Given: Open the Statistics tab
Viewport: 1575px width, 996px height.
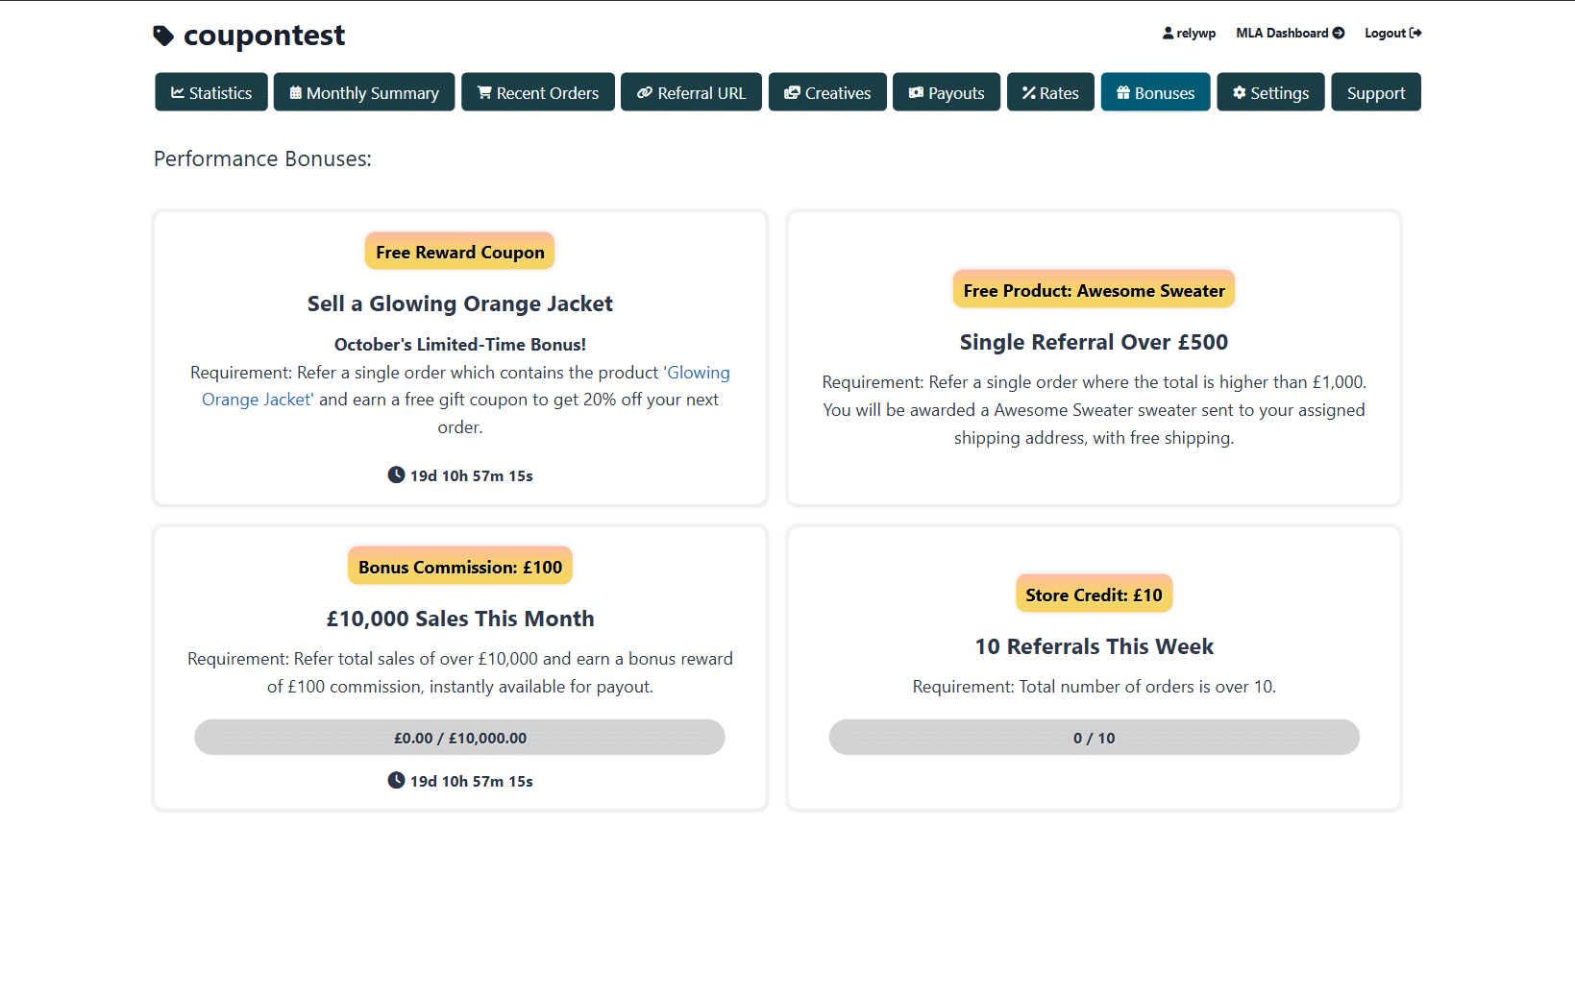Looking at the screenshot, I should click(x=211, y=92).
